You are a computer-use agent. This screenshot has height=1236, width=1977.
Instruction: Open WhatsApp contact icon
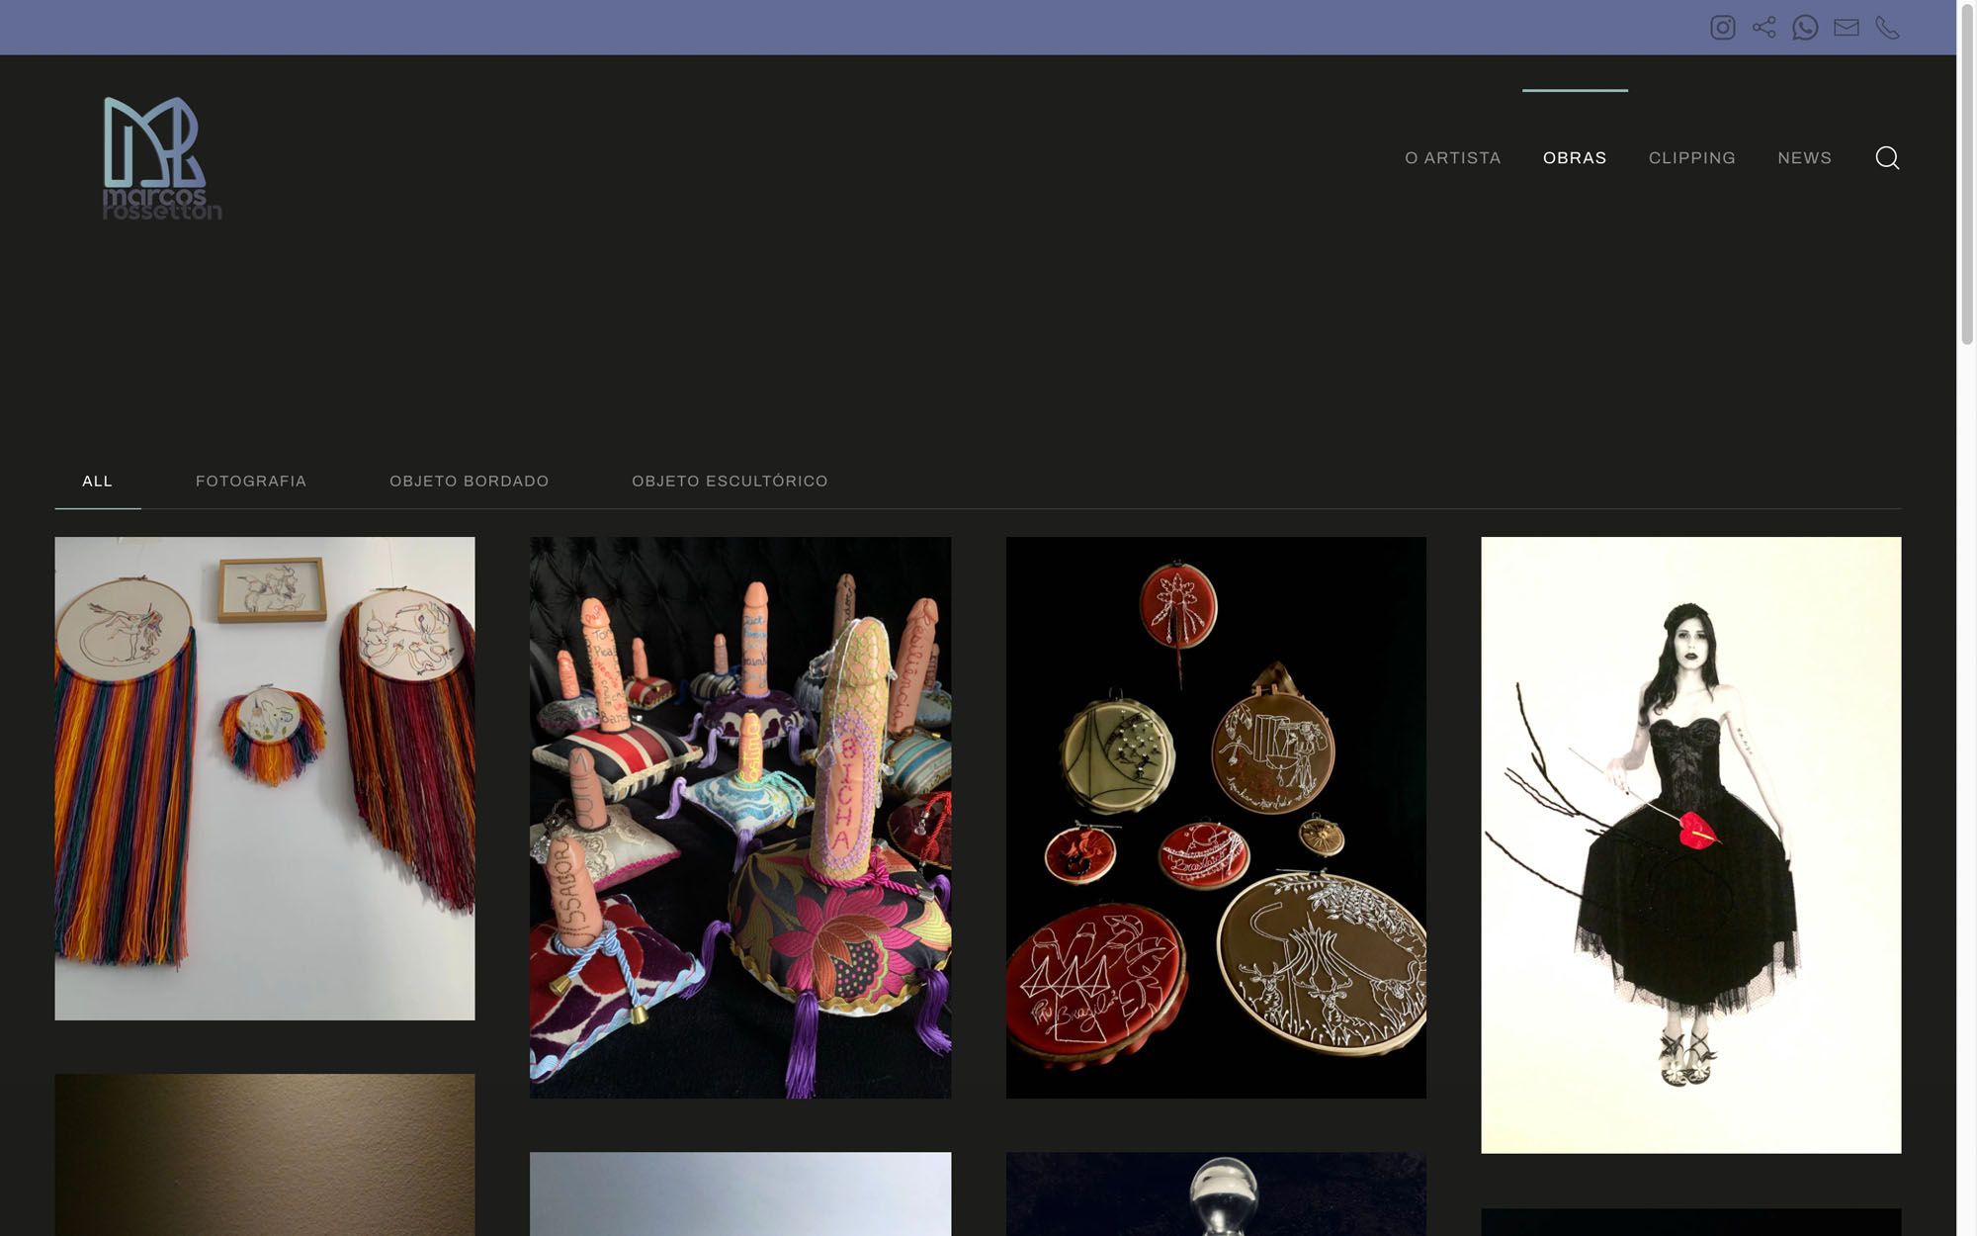[1805, 28]
